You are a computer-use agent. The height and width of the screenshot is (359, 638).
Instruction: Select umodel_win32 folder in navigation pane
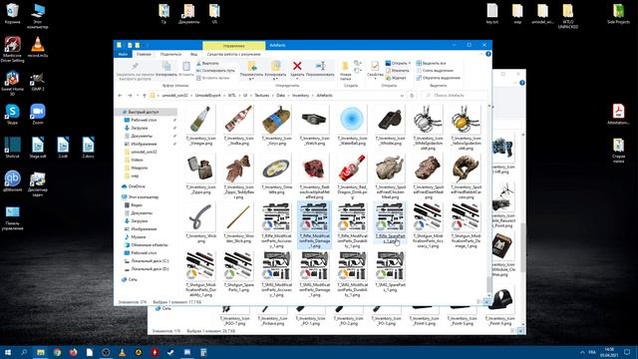144,152
